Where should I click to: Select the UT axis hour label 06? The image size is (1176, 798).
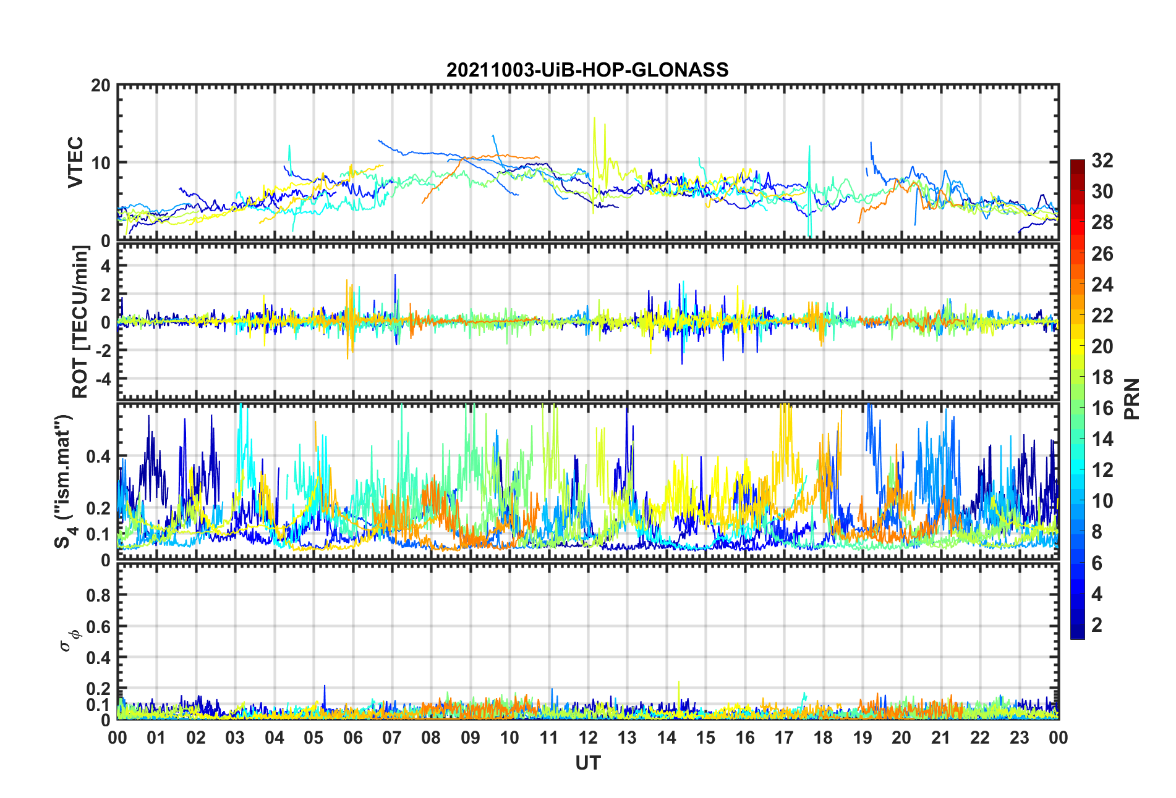pos(352,737)
